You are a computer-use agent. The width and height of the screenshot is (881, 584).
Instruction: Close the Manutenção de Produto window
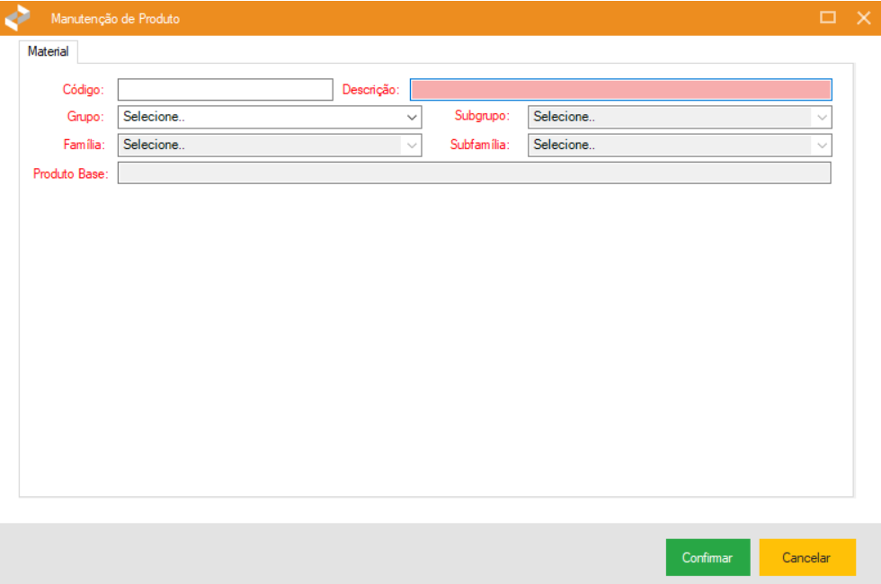coord(863,18)
